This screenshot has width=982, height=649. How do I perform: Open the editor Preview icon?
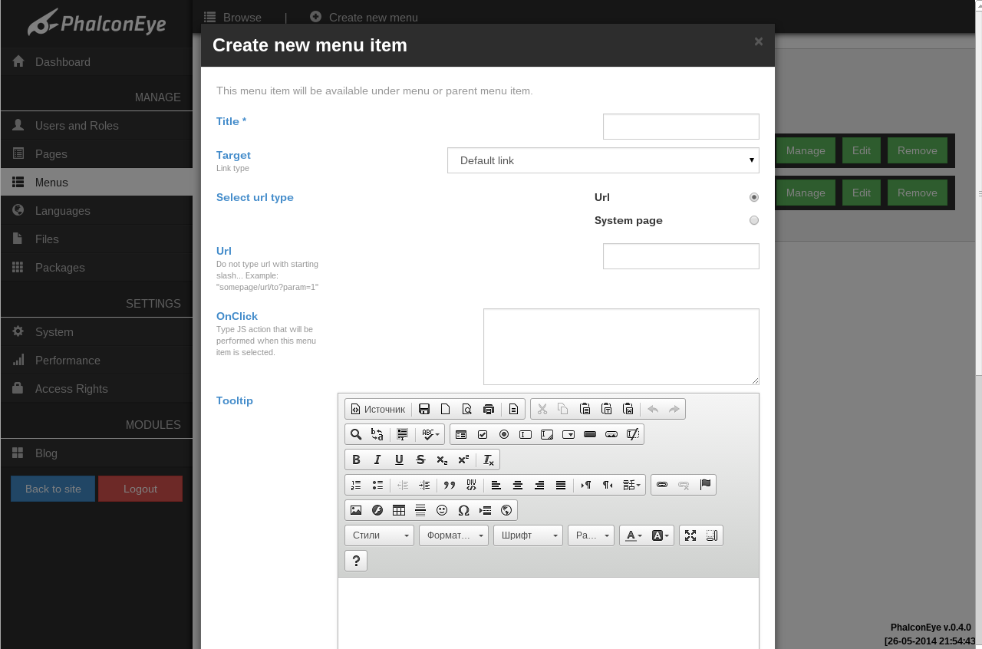(x=467, y=409)
